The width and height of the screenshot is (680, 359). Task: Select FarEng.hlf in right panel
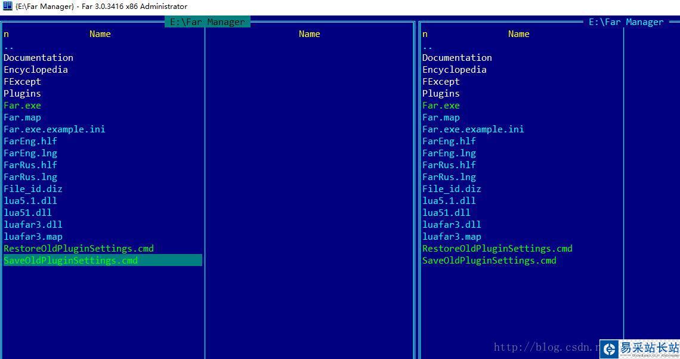pyautogui.click(x=449, y=141)
